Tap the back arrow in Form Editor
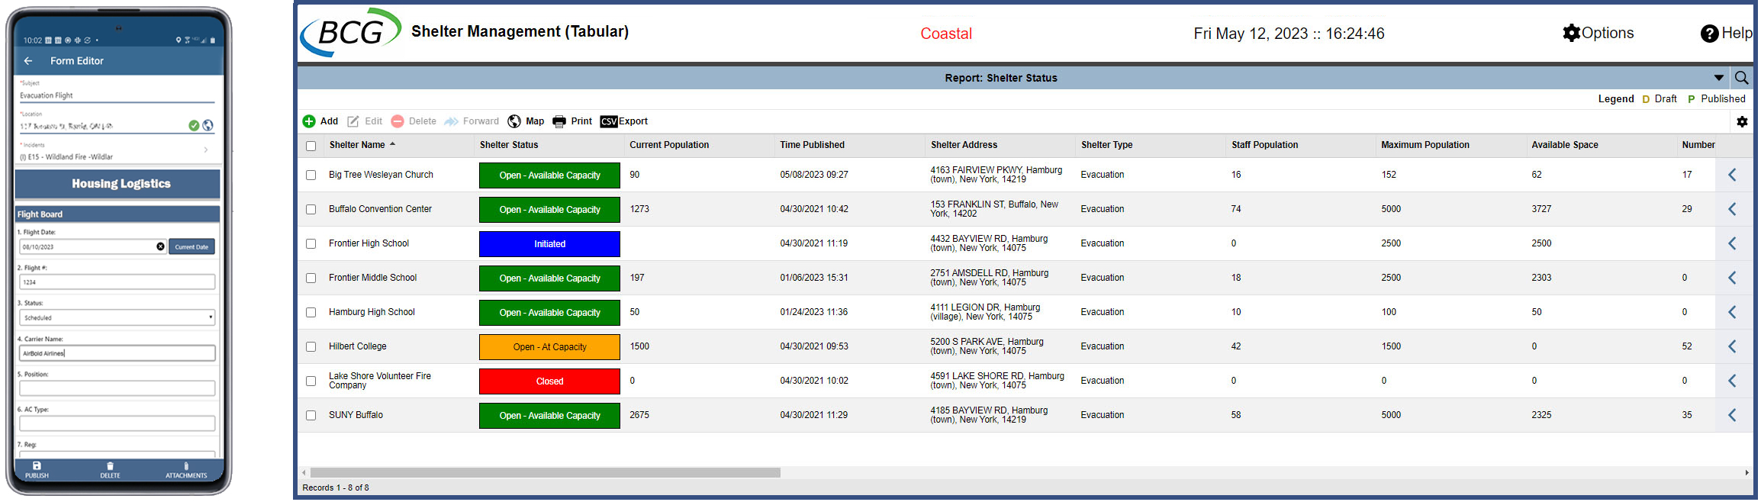Image resolution: width=1761 pixels, height=502 pixels. point(28,61)
